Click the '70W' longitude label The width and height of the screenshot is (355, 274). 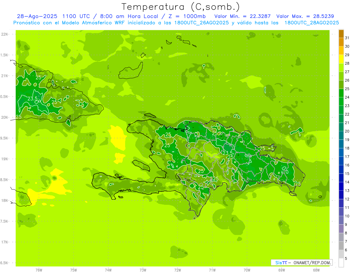pos(247,270)
